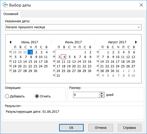Select 14 July 2017 in calendar
This screenshot has height=134, width=147.
[79, 61]
